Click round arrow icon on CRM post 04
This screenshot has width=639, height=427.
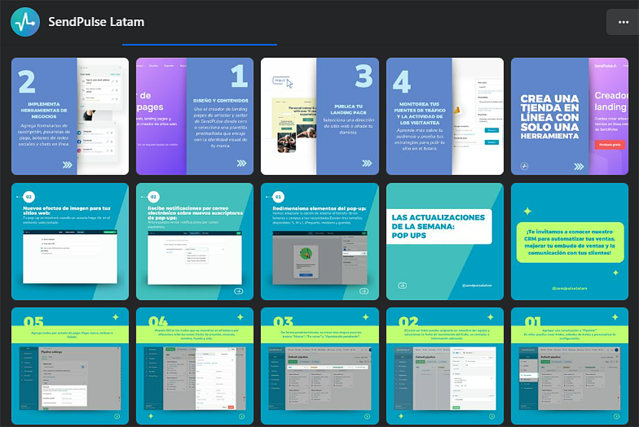click(242, 416)
